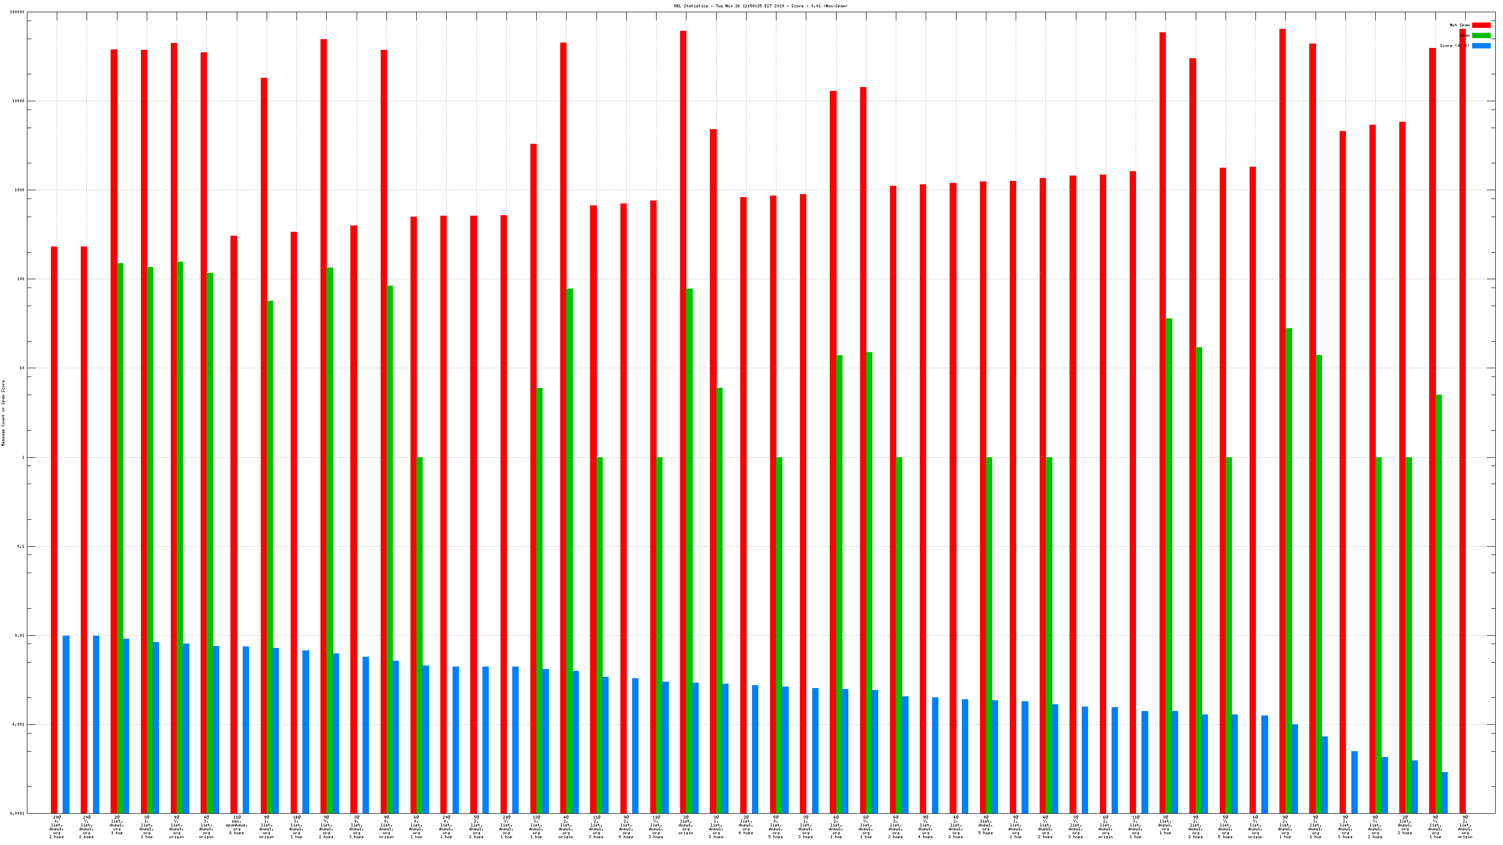The image size is (1503, 845).
Task: Select the 'Not Spam' legend label text
Action: 1459,25
